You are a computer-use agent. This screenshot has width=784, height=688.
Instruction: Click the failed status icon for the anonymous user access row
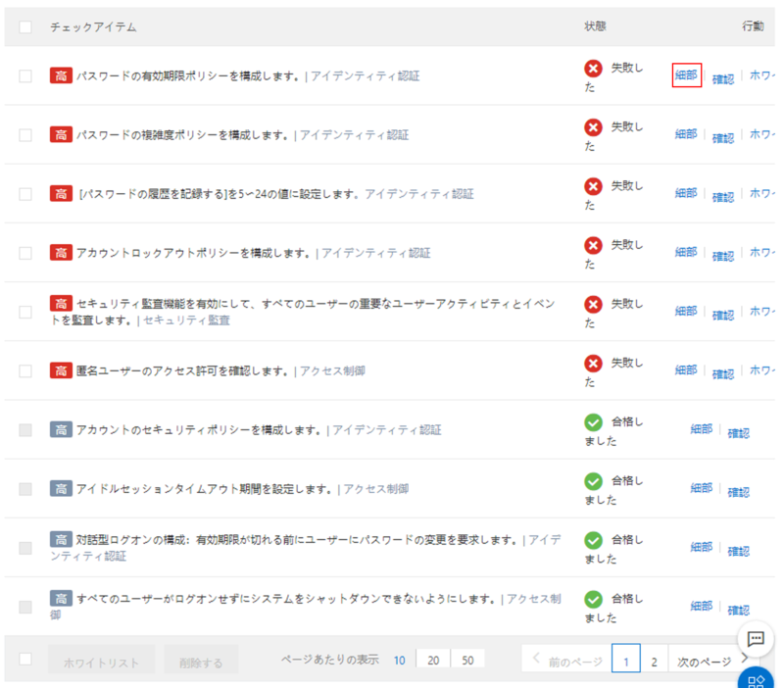pos(593,363)
